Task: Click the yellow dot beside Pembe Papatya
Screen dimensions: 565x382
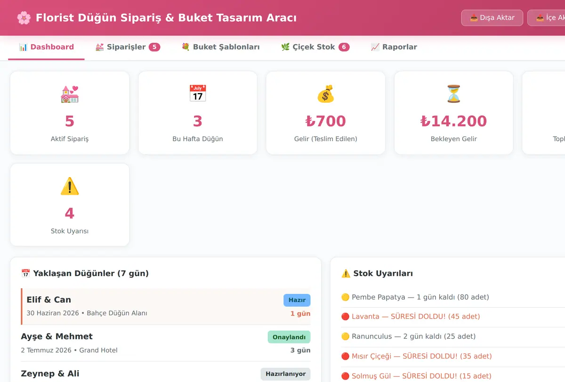Action: click(345, 297)
